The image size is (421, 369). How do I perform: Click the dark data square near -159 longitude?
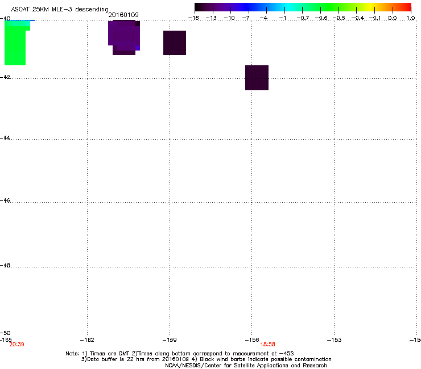coord(175,43)
